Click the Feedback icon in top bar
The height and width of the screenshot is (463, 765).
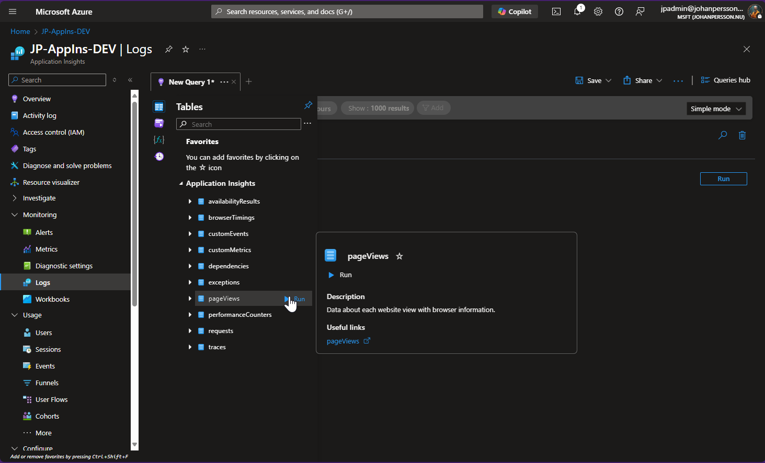point(640,11)
